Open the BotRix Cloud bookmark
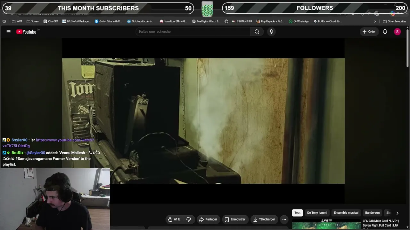The image size is (410, 230). click(x=327, y=21)
